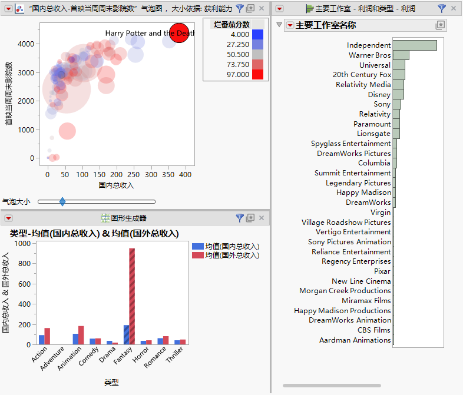Click the Sony Pictures Animation label
The height and width of the screenshot is (395, 463).
[x=349, y=242]
